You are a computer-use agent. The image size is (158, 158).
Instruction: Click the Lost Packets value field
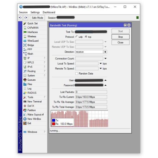[x=91, y=92]
